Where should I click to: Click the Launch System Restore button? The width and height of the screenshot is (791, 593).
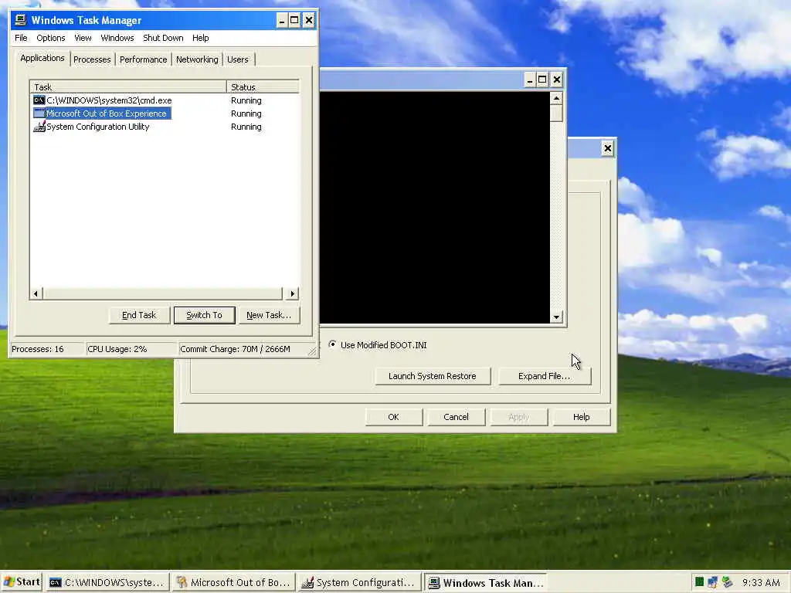(433, 376)
